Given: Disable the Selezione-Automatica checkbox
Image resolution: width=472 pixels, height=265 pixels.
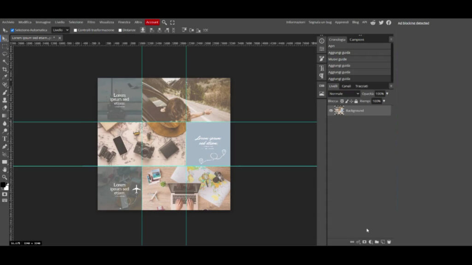Looking at the screenshot, I should 12,30.
